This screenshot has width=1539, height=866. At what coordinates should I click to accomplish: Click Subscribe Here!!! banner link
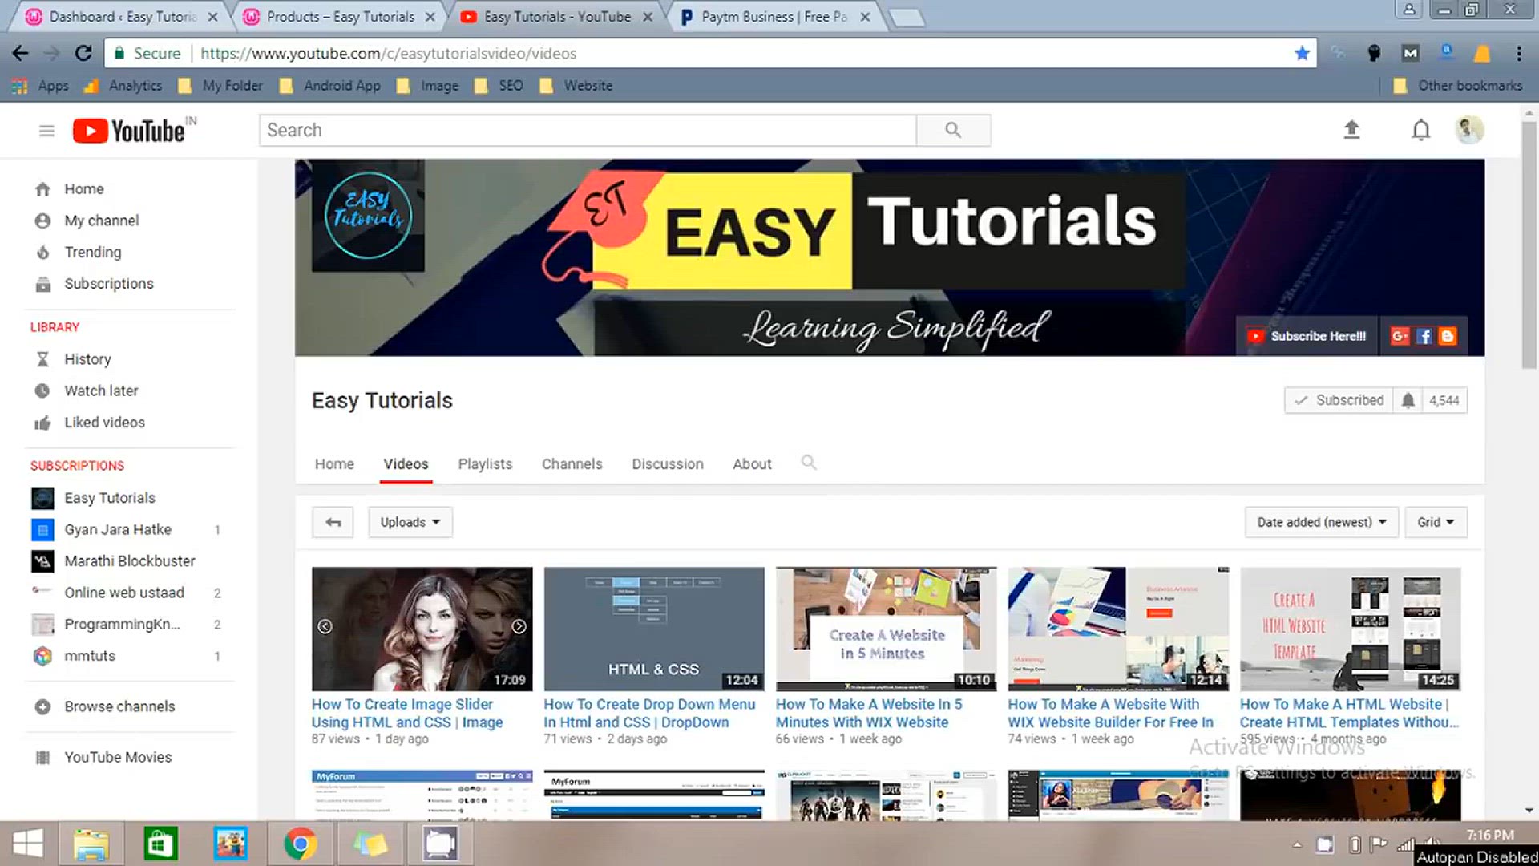tap(1307, 336)
